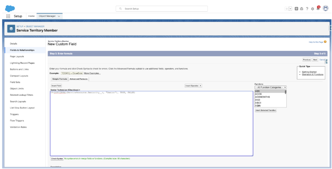This screenshot has height=169, width=332.
Task: Open Triggers in the sidebar
Action: tap(14, 114)
